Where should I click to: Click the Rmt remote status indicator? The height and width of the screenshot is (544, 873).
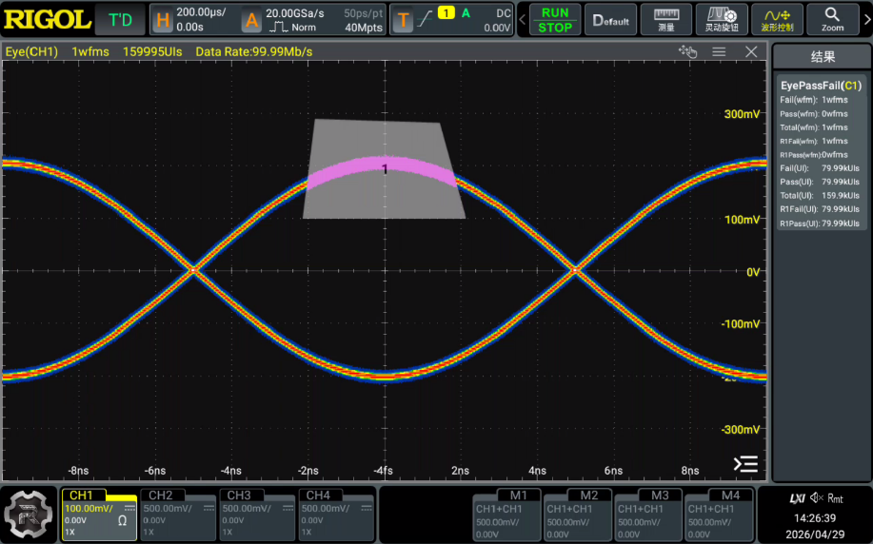836,498
